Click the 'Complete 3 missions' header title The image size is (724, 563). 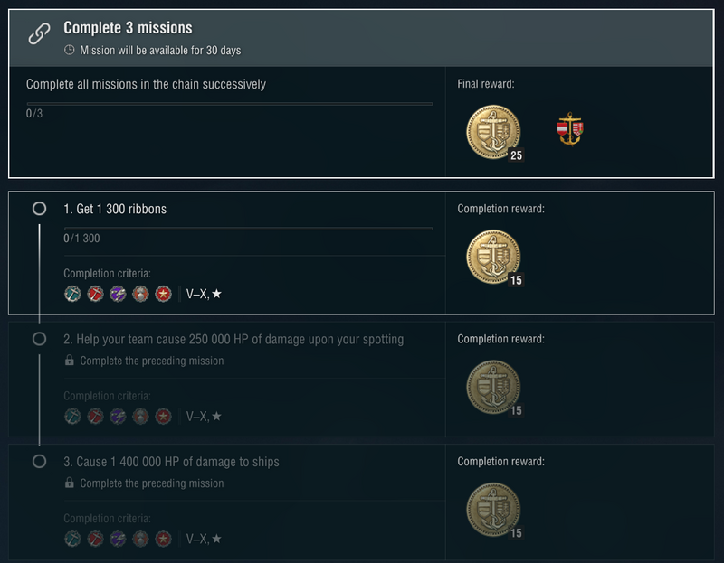(x=128, y=29)
